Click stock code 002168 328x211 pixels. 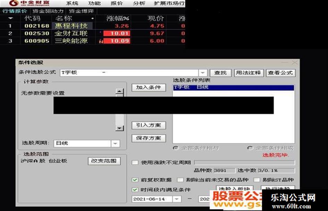pyautogui.click(x=37, y=26)
